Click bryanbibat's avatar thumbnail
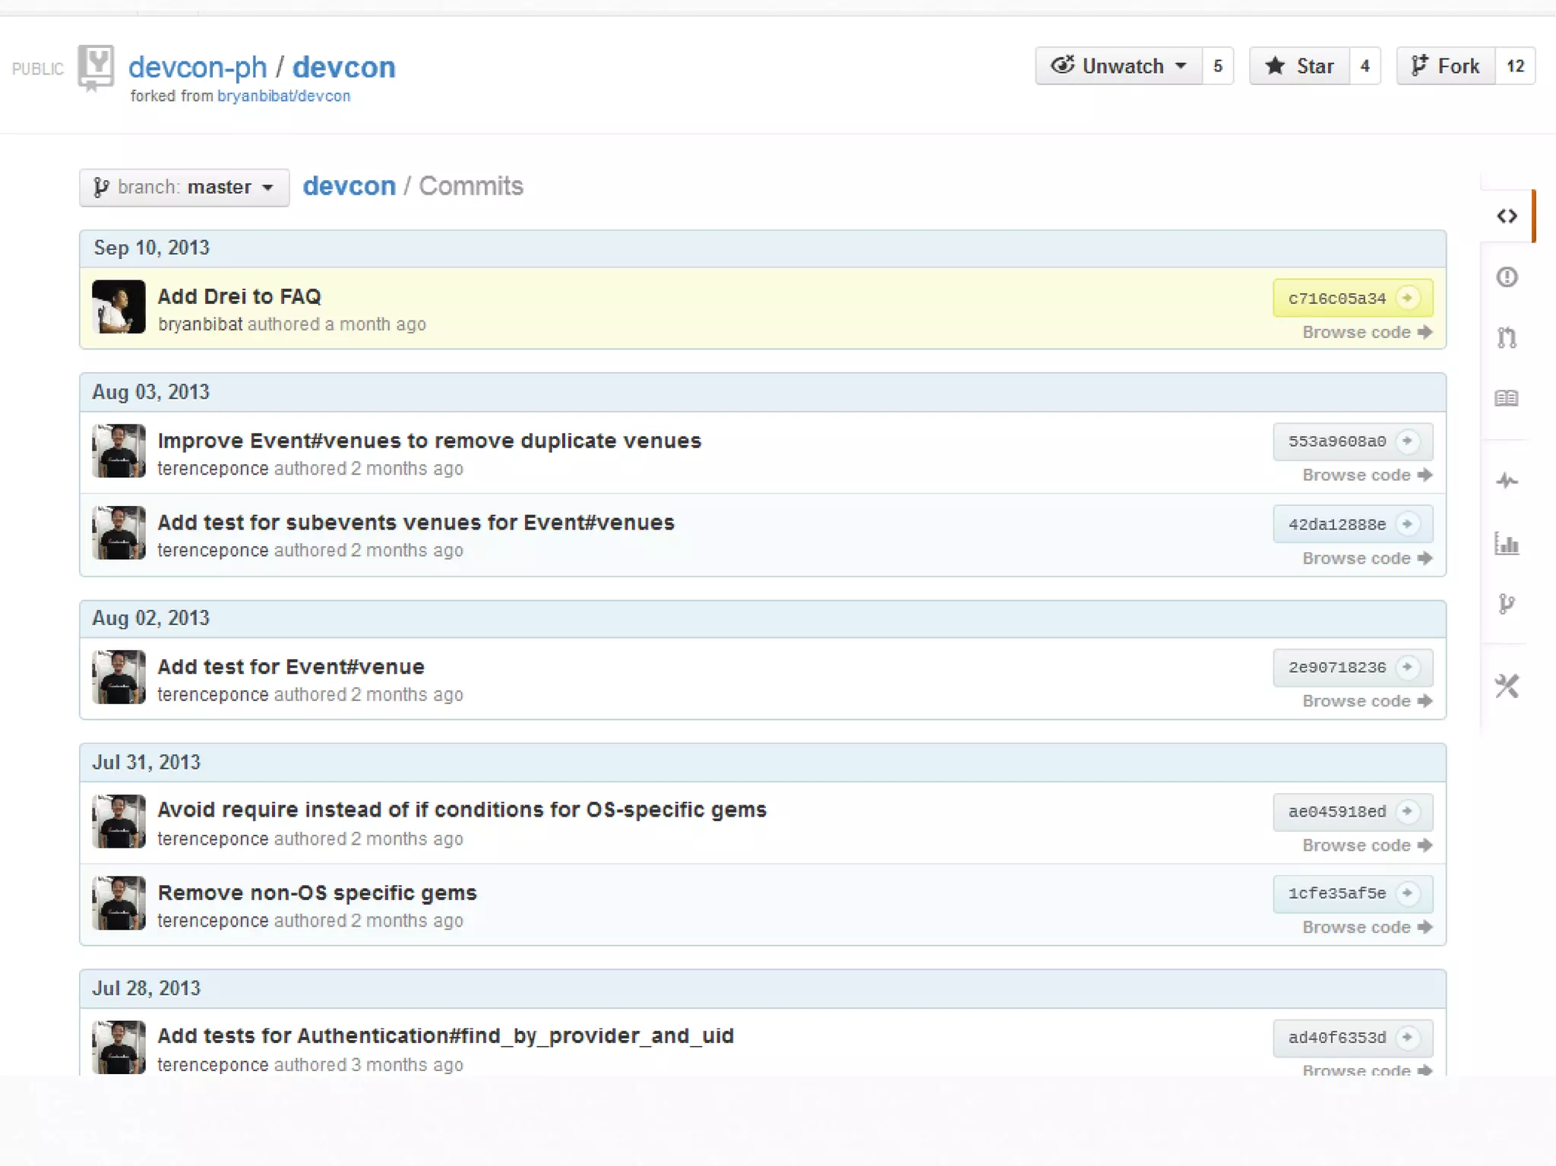This screenshot has height=1166, width=1556. [119, 307]
